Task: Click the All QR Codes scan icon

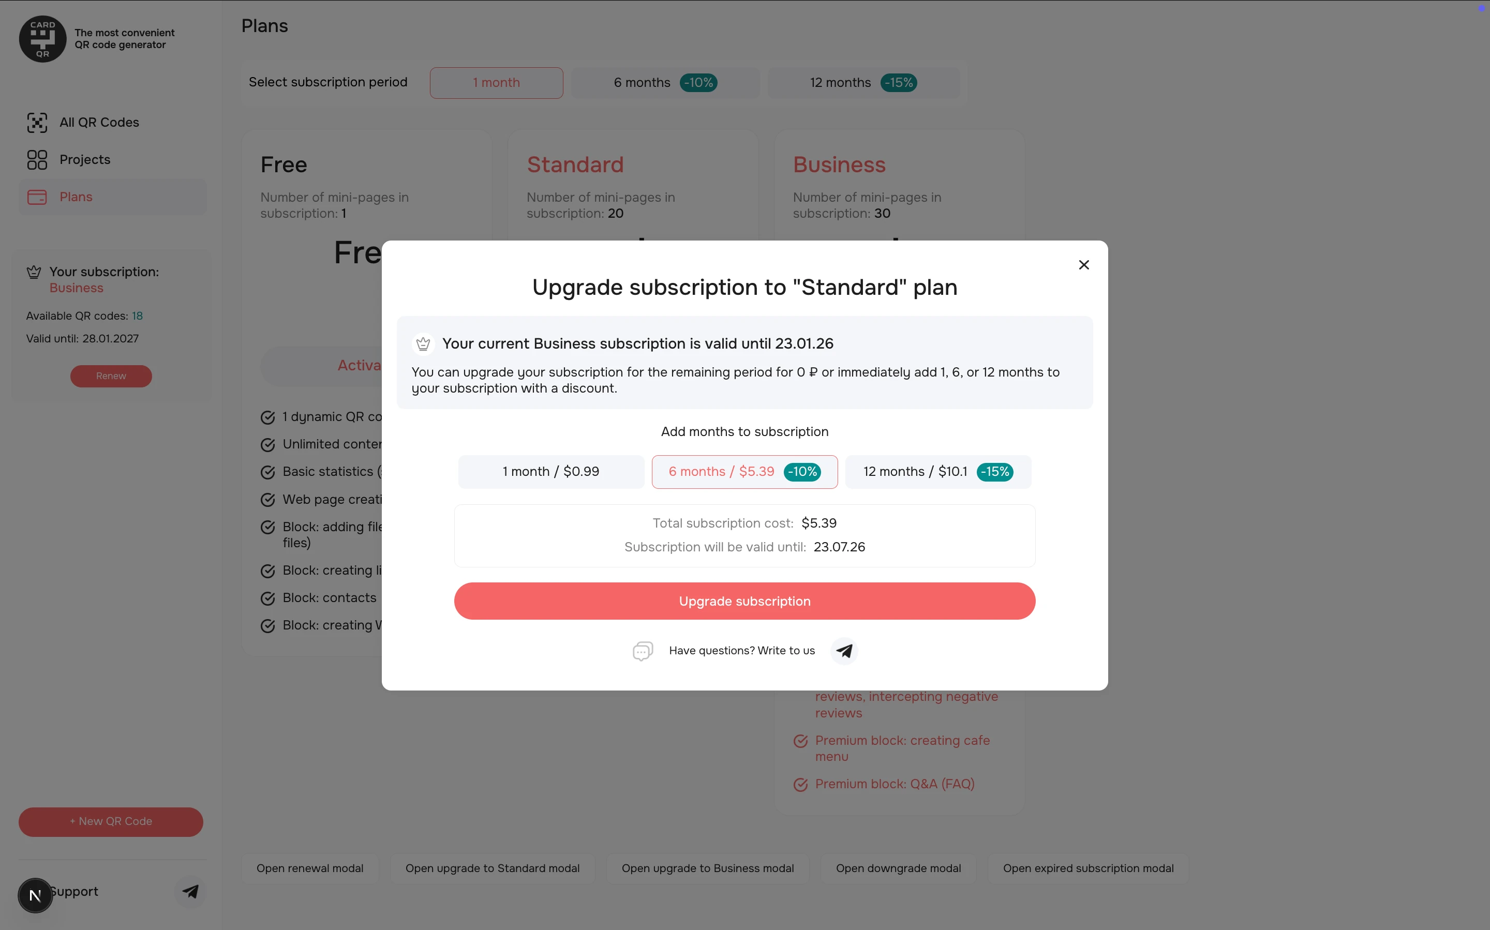Action: click(37, 123)
